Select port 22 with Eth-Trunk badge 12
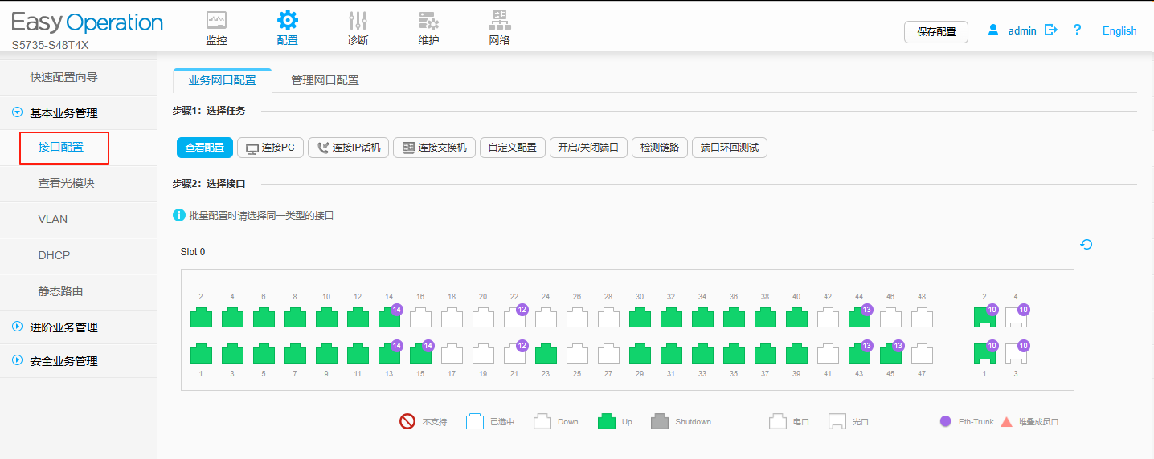This screenshot has height=459, width=1154. click(514, 318)
